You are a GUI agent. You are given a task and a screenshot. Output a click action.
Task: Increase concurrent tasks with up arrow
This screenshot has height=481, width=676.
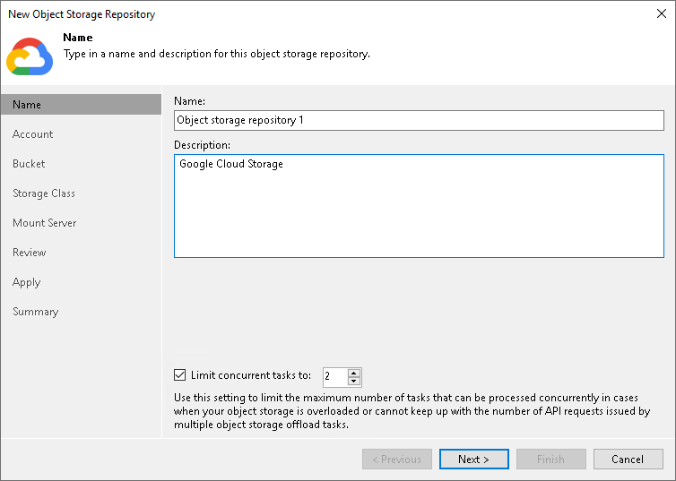click(x=354, y=373)
